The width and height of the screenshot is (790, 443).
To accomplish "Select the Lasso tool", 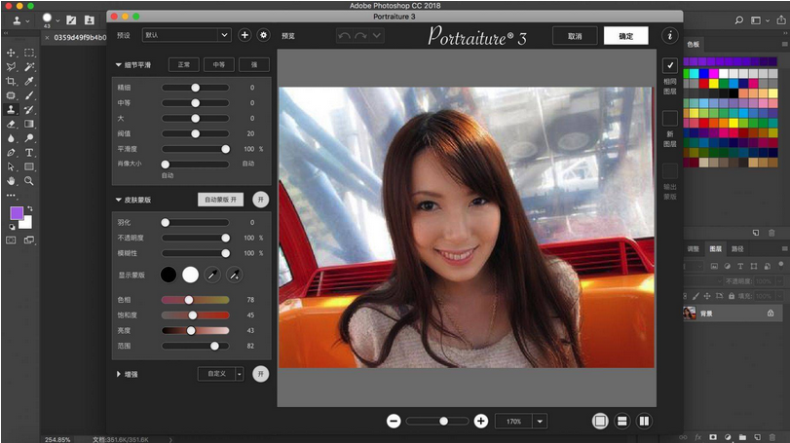I will click(x=11, y=66).
